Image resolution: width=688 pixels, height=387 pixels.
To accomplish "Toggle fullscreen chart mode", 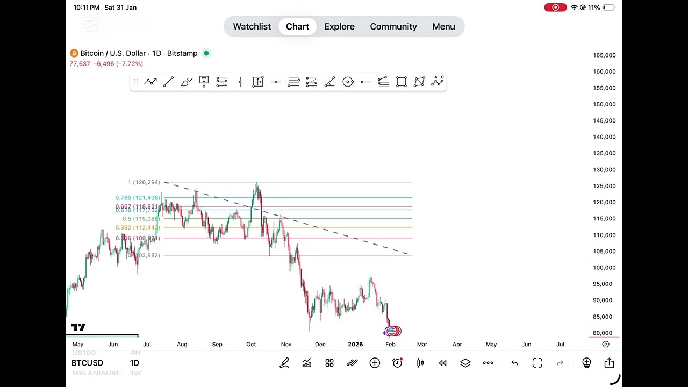I will tap(537, 363).
